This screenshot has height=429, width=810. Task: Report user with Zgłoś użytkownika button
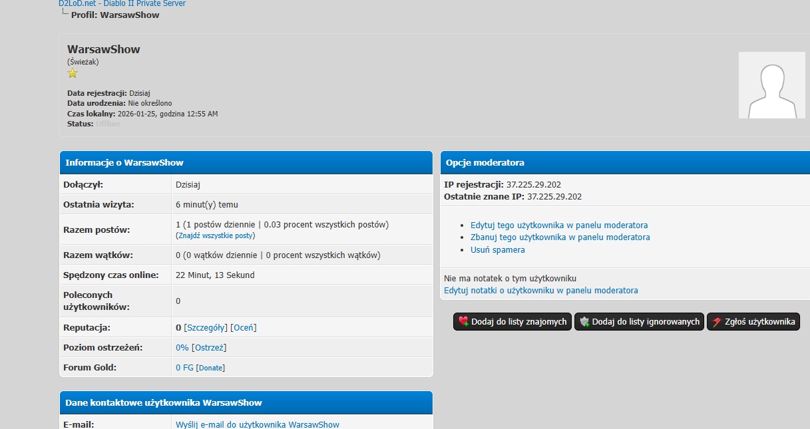coord(753,322)
